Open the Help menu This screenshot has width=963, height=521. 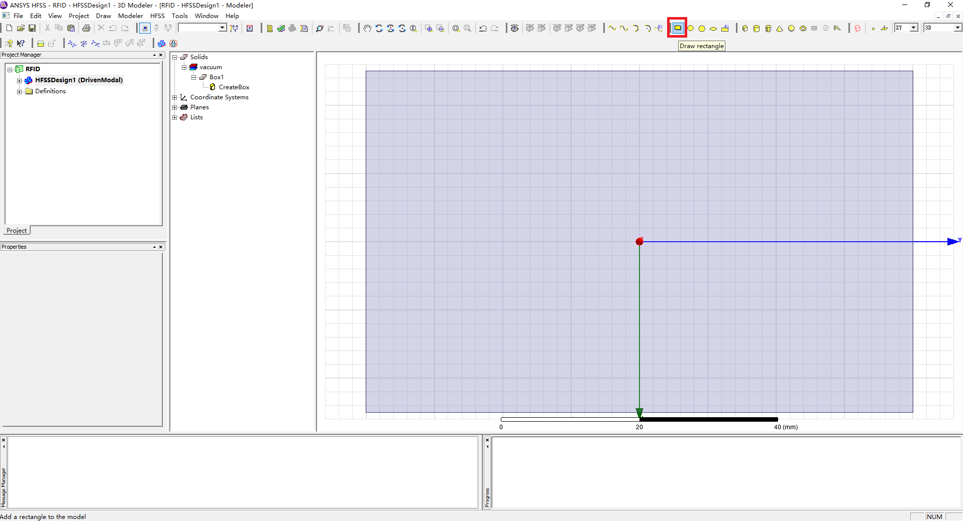click(232, 16)
